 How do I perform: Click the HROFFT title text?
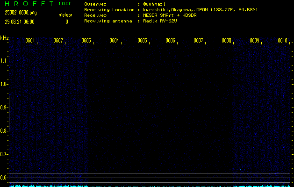[x=29, y=4]
